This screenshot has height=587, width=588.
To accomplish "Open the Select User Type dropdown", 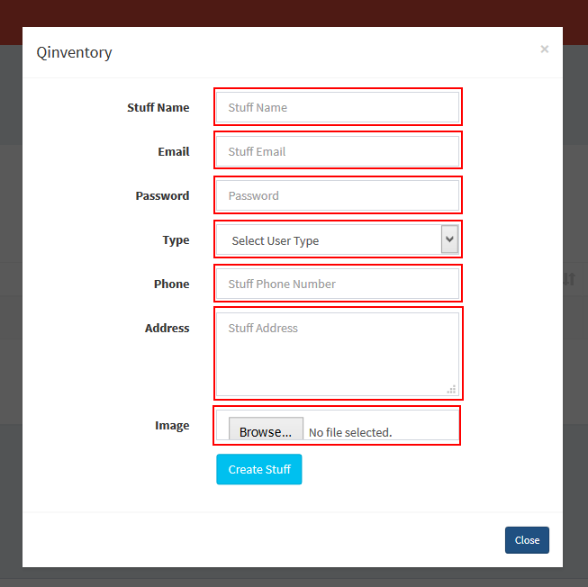I will click(338, 239).
